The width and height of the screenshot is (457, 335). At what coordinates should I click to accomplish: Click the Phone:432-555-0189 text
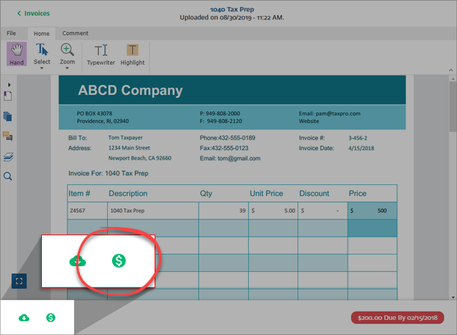[x=227, y=138]
